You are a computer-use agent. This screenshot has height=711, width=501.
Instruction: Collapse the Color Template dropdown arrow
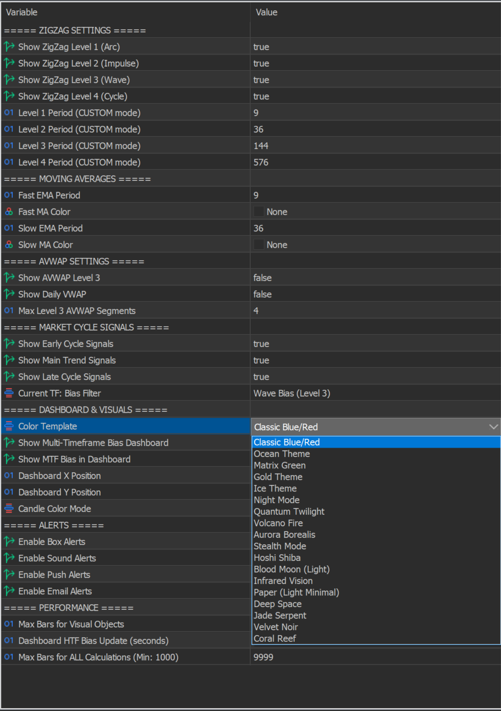(493, 427)
